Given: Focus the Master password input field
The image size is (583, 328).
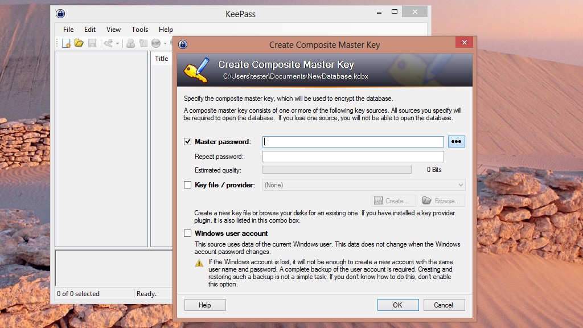Looking at the screenshot, I should click(x=353, y=142).
